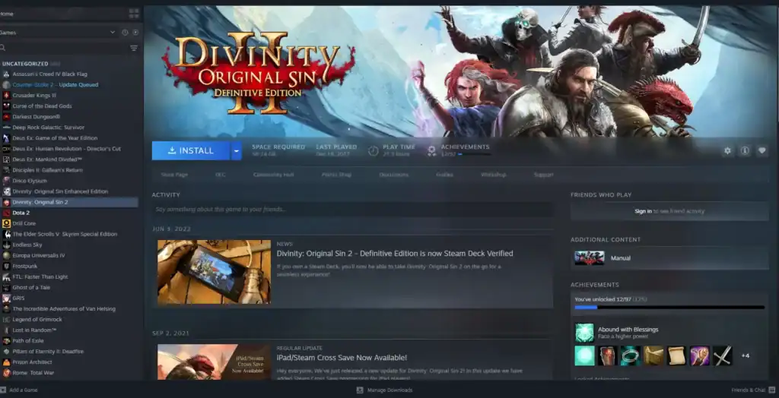Viewport: 779px width, 398px height.
Task: Switch library to grid view icon
Action: pyautogui.click(x=134, y=14)
